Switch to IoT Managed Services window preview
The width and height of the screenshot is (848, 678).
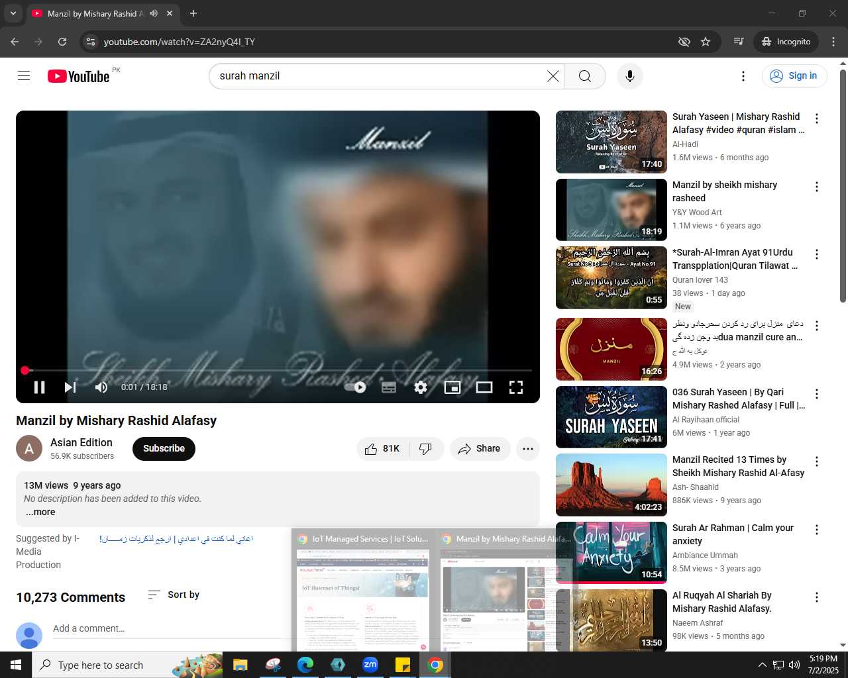point(363,591)
